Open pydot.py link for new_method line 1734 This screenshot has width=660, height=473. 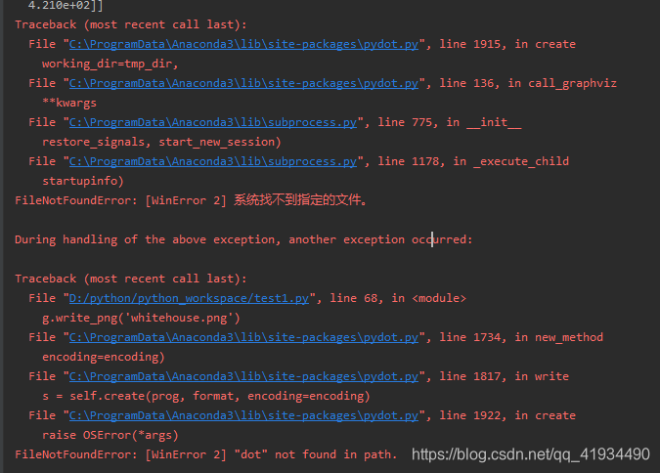coord(243,337)
